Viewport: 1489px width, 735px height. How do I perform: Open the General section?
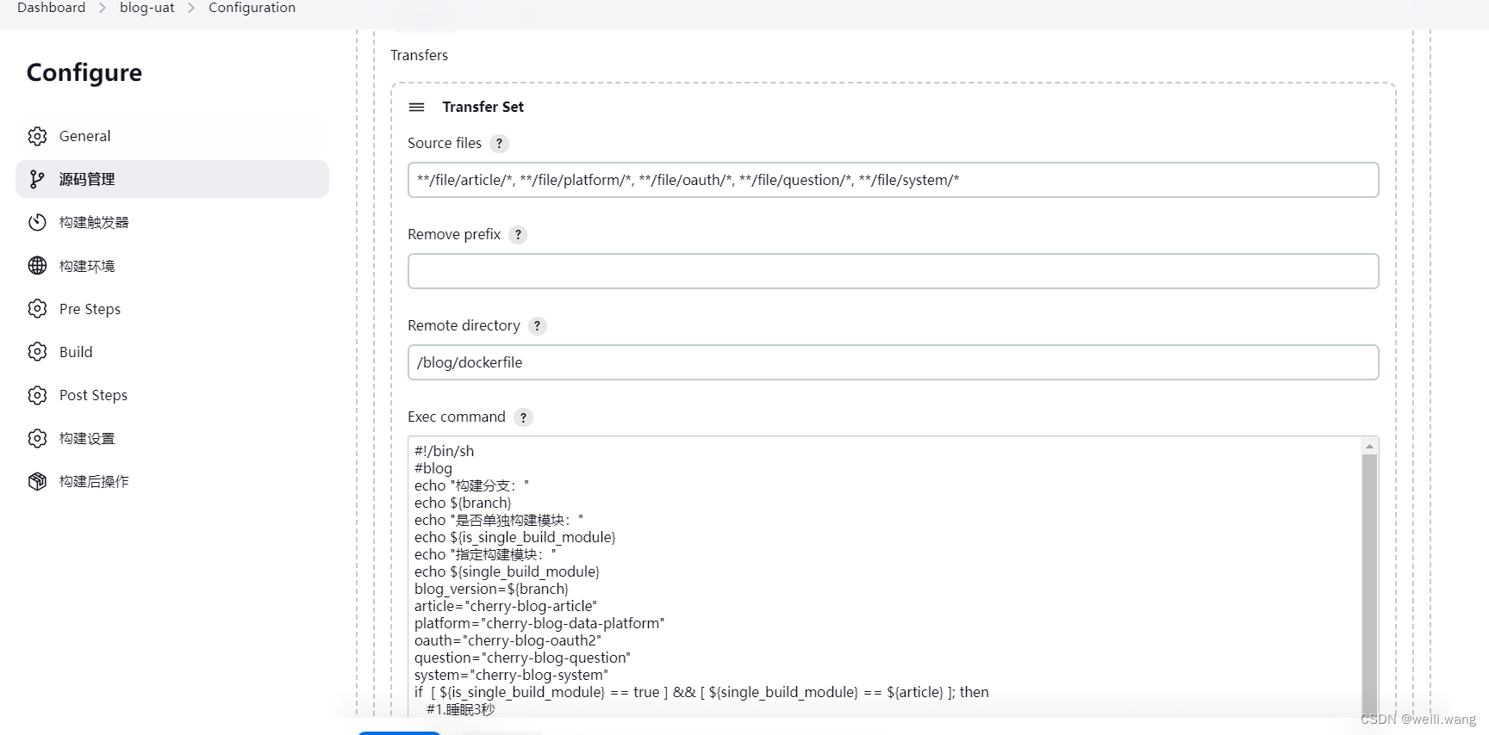[x=172, y=136]
